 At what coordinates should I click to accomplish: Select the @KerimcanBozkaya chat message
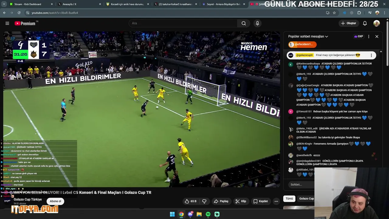[x=333, y=66]
